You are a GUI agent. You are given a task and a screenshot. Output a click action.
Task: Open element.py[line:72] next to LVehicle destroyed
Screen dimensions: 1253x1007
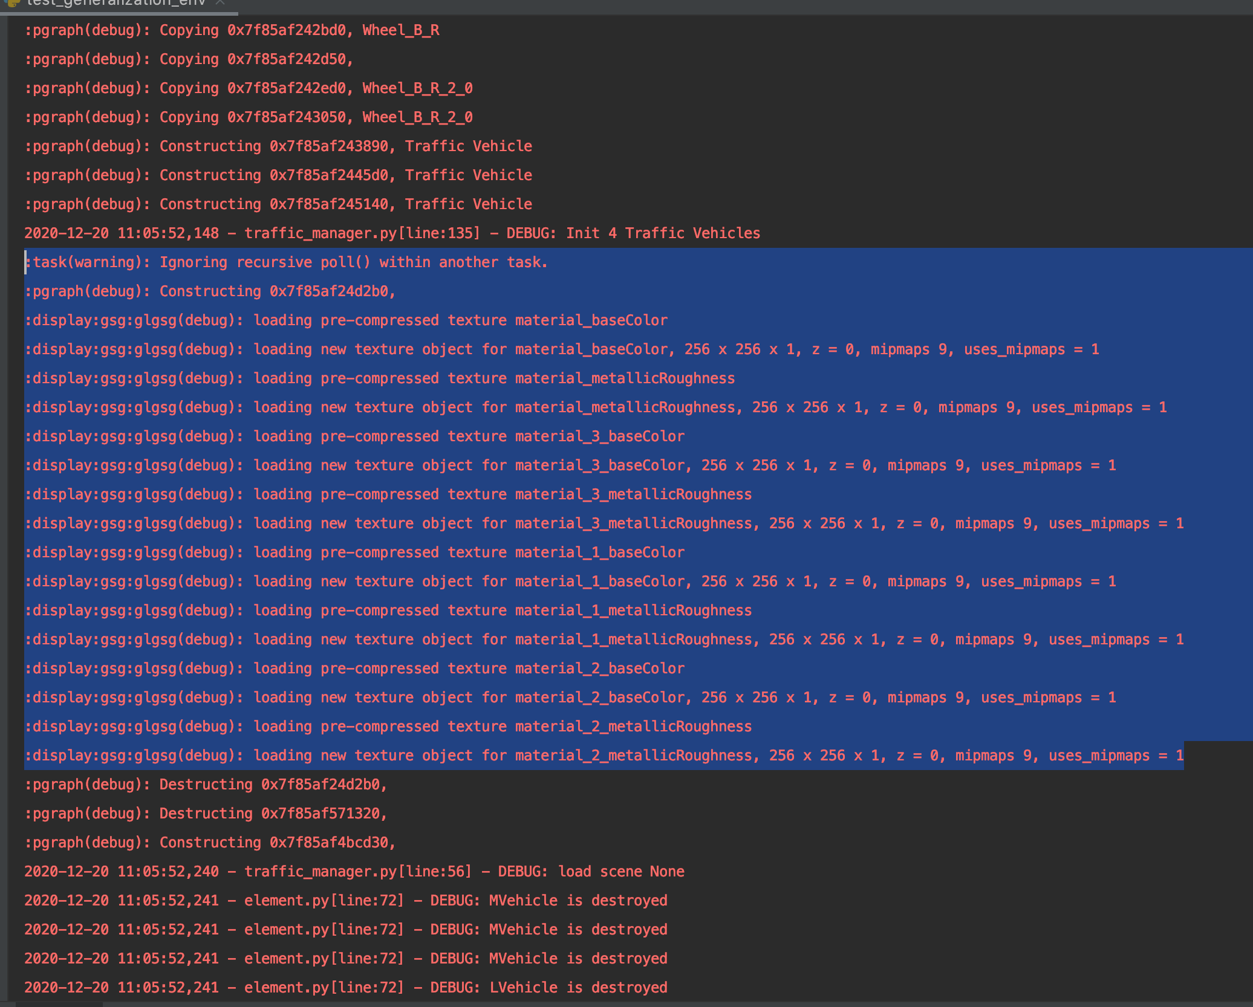[x=323, y=987]
